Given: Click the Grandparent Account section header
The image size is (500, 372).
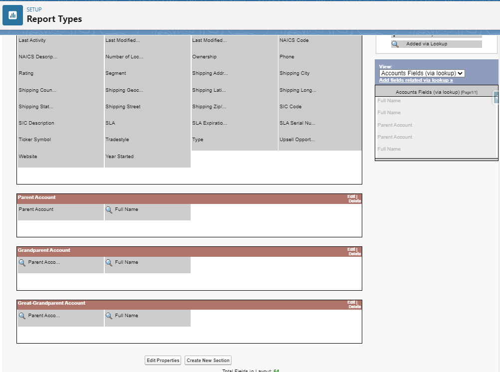Looking at the screenshot, I should [x=44, y=250].
